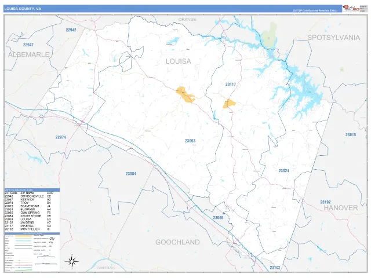Click the CUMBERLAND county label
371x278 pixels.
click(106, 268)
